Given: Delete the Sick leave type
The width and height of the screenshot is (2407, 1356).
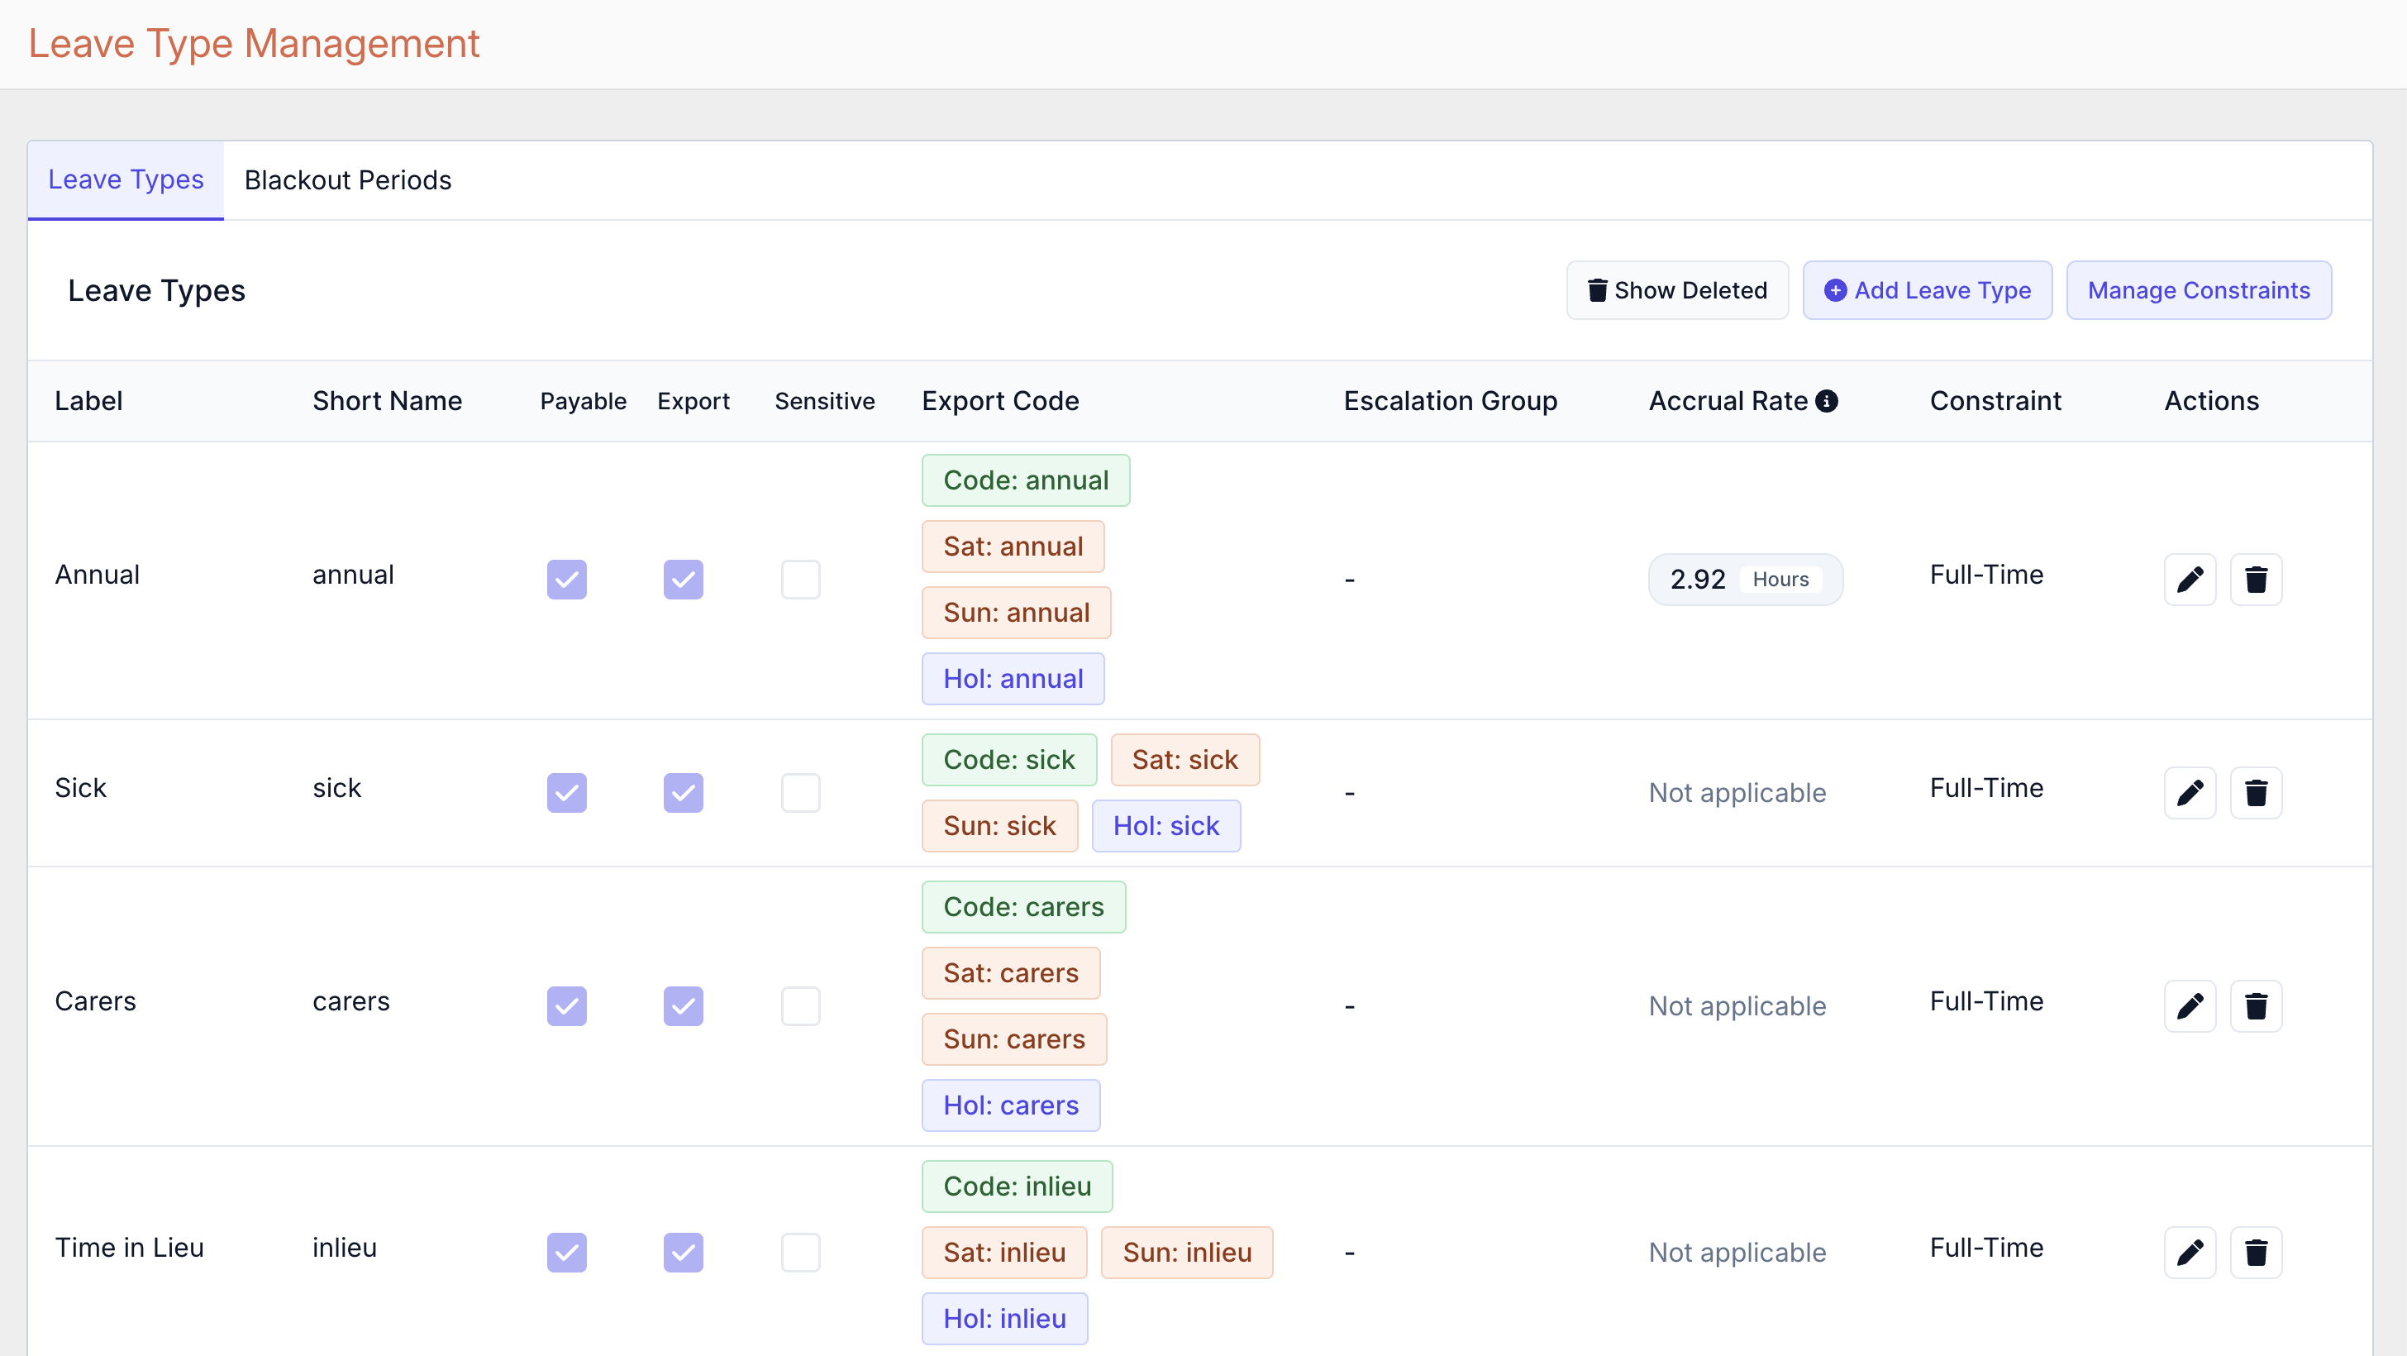Looking at the screenshot, I should [x=2256, y=792].
